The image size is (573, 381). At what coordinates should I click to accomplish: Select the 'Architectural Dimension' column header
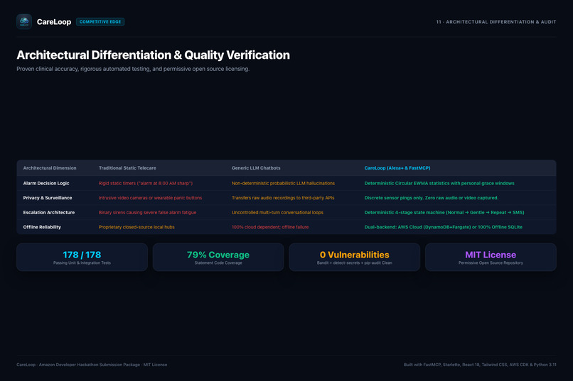pos(50,168)
